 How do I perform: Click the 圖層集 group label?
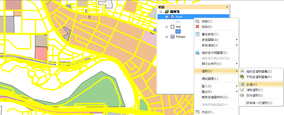tap(175, 12)
